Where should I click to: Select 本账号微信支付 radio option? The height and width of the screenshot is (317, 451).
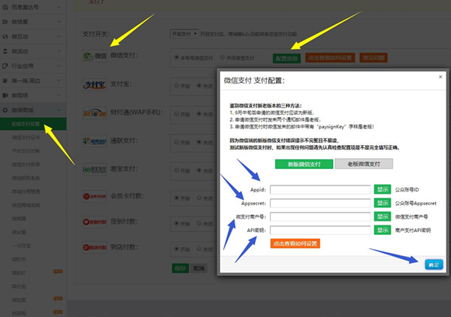[177, 58]
